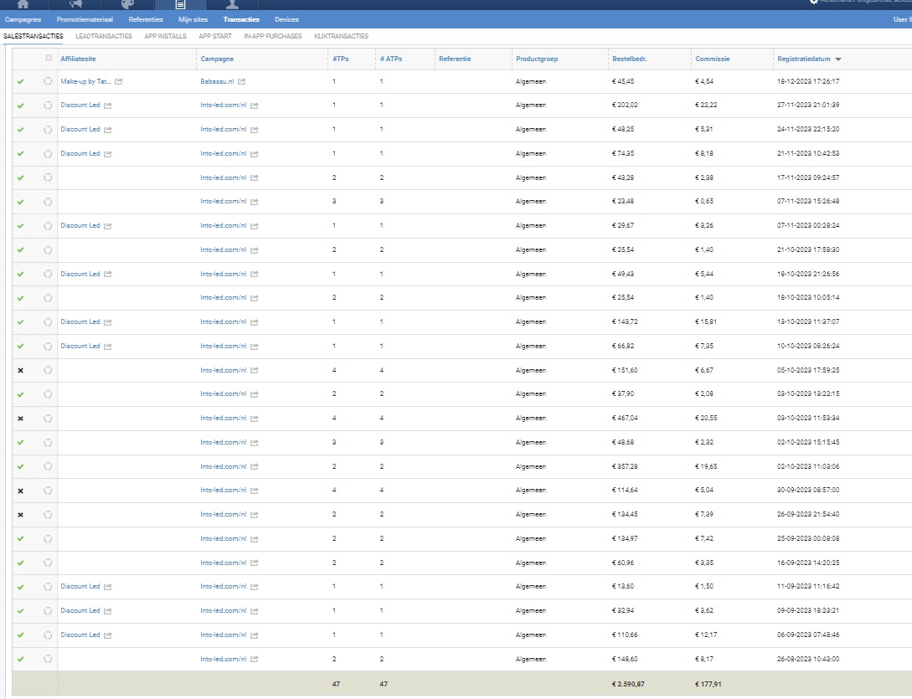Open external link icon beside Make-up by Tat..
Image resolution: width=912 pixels, height=699 pixels.
(119, 81)
